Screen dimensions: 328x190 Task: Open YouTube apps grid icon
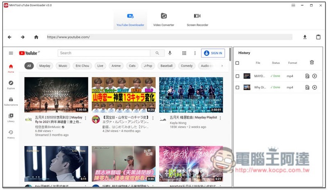184,53
